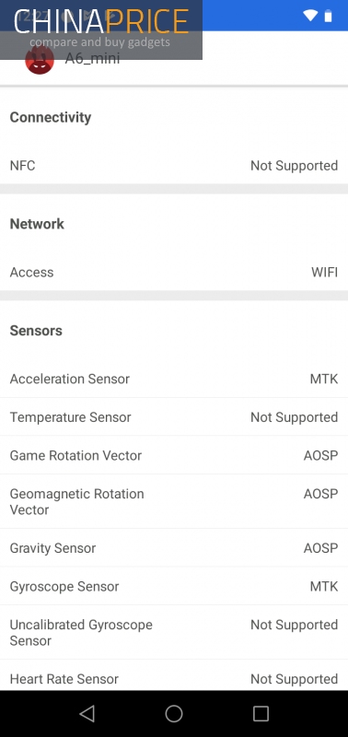Tap the Network Access row
The height and width of the screenshot is (737, 348).
pyautogui.click(x=174, y=272)
